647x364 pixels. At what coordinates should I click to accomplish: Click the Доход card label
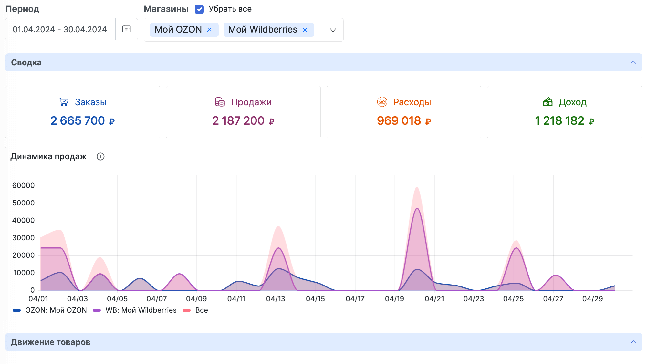click(573, 102)
